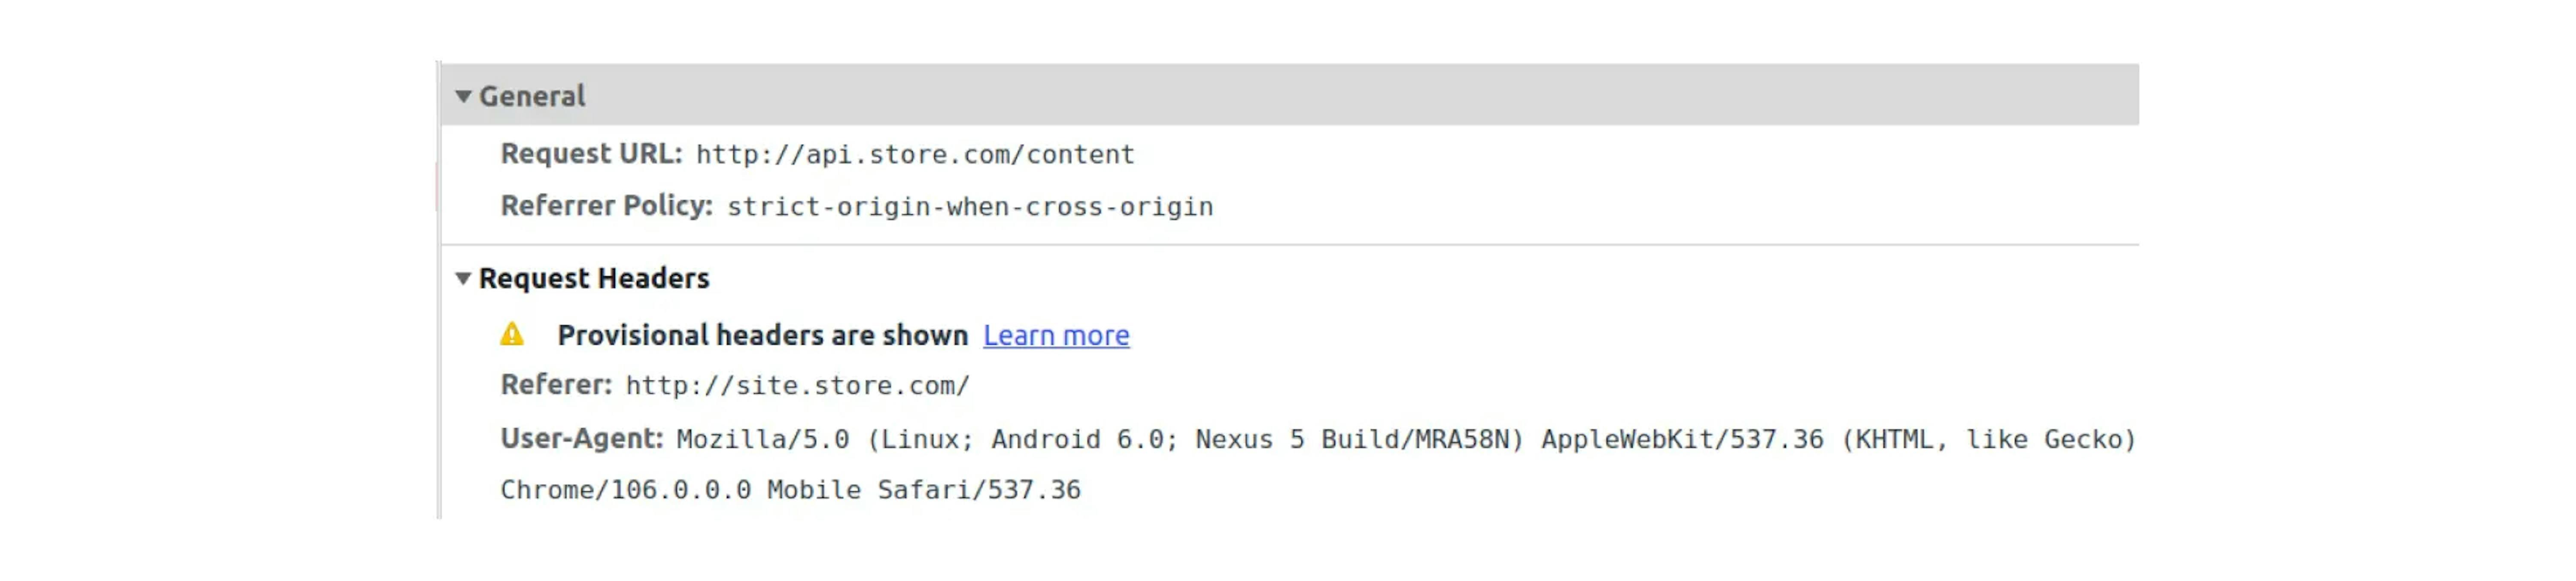Viewport: 2576px width, 581px height.
Task: Select the Referer header label
Action: pyautogui.click(x=556, y=385)
